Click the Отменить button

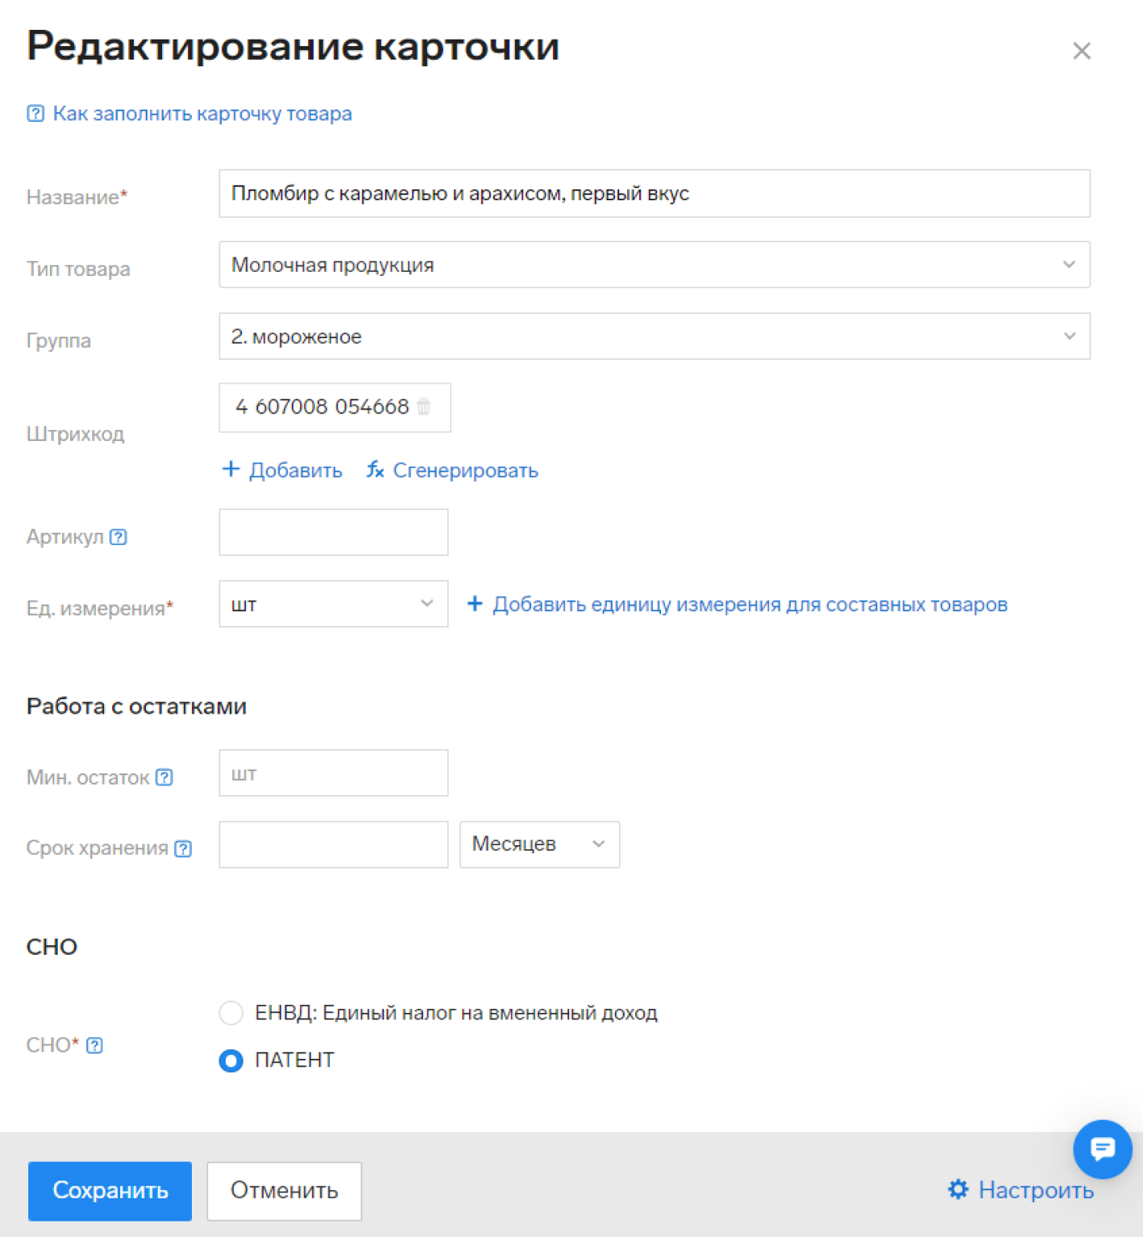point(285,1191)
